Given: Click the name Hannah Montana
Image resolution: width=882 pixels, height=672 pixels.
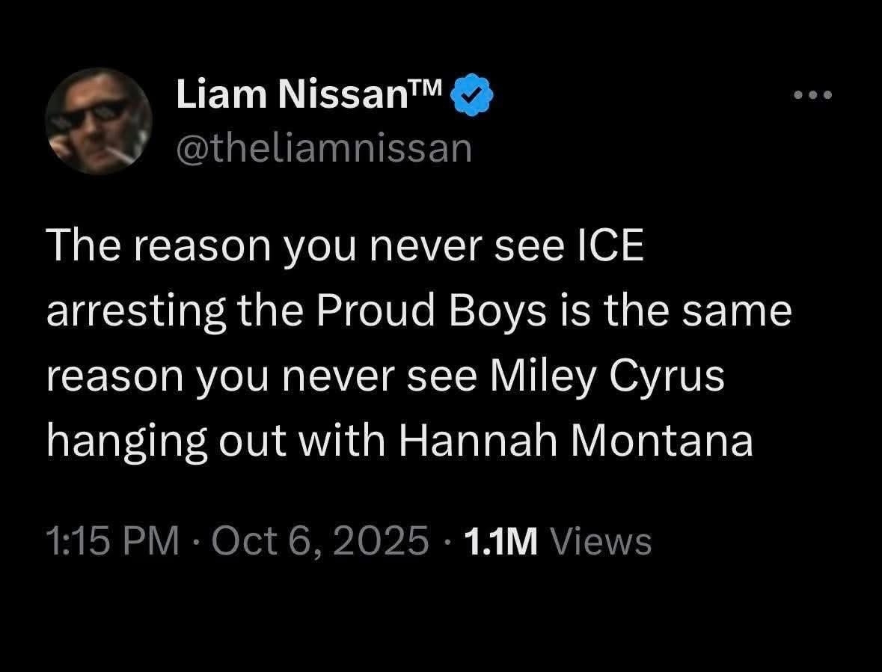Looking at the screenshot, I should click(x=575, y=441).
